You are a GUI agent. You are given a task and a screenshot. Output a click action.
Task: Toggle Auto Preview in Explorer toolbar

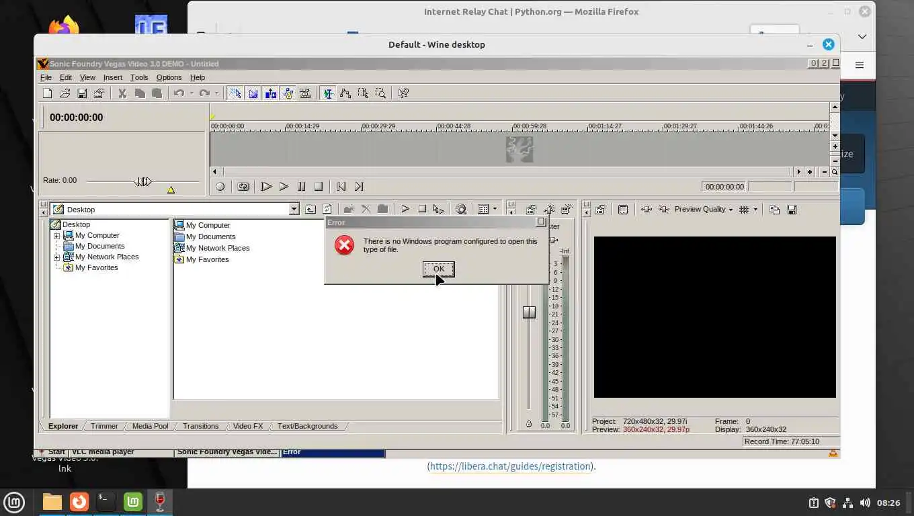point(439,210)
